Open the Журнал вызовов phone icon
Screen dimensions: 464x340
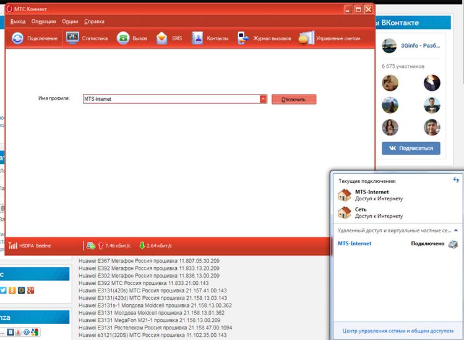pyautogui.click(x=243, y=38)
